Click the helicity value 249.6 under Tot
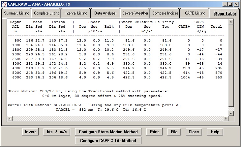The image size is (241, 147). pyautogui.click(x=166, y=50)
